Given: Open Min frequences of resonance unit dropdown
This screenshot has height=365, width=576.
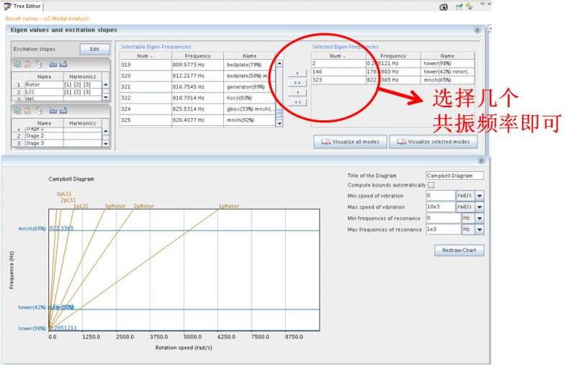Looking at the screenshot, I should pyautogui.click(x=480, y=218).
